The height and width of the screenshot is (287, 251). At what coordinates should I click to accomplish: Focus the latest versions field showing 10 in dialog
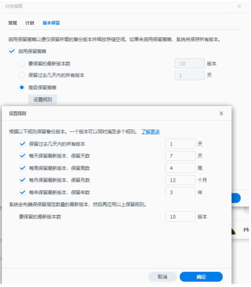click(180, 217)
